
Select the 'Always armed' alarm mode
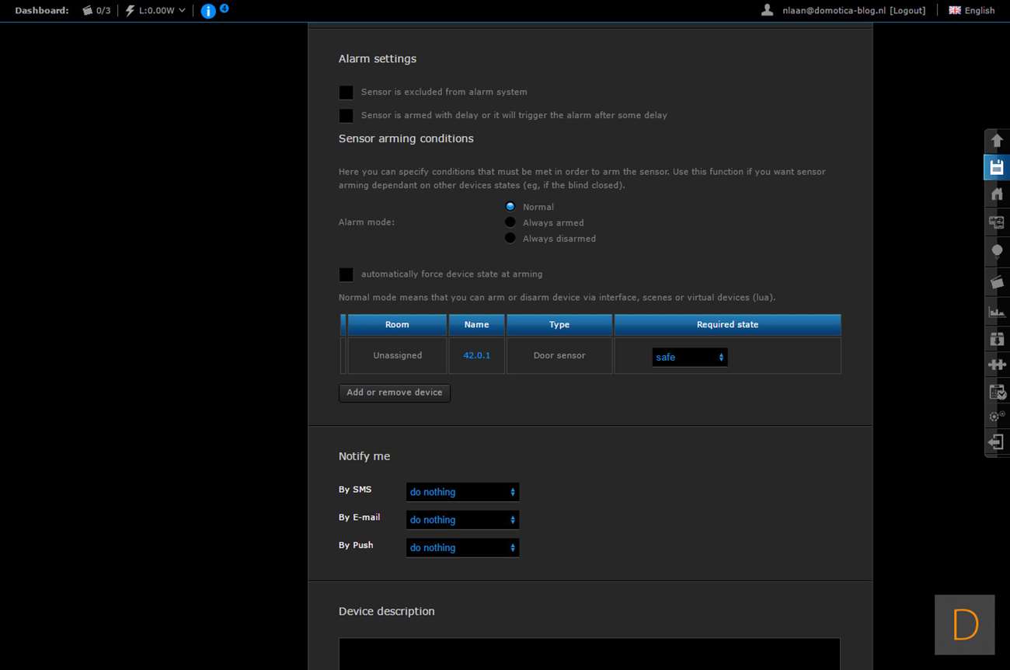(510, 222)
